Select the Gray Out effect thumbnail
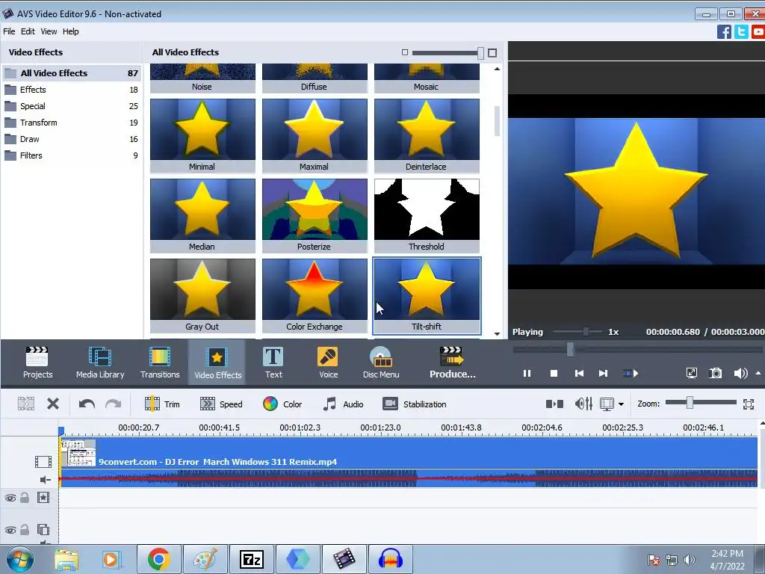 [202, 295]
